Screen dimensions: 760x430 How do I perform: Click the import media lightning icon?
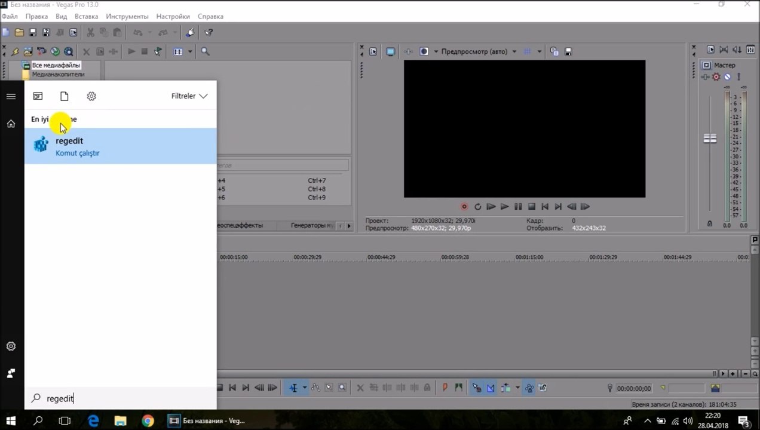point(15,51)
